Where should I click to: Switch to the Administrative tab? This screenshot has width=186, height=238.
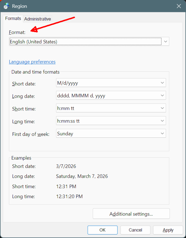(37, 19)
